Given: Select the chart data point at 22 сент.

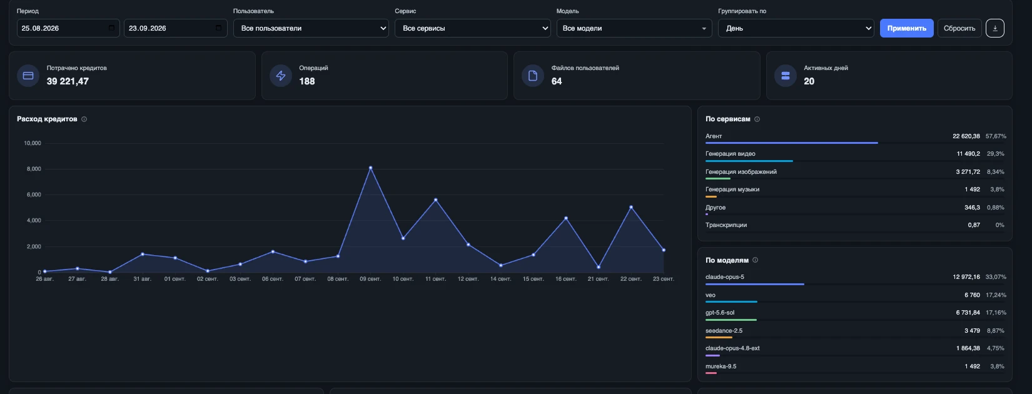Looking at the screenshot, I should click(631, 207).
